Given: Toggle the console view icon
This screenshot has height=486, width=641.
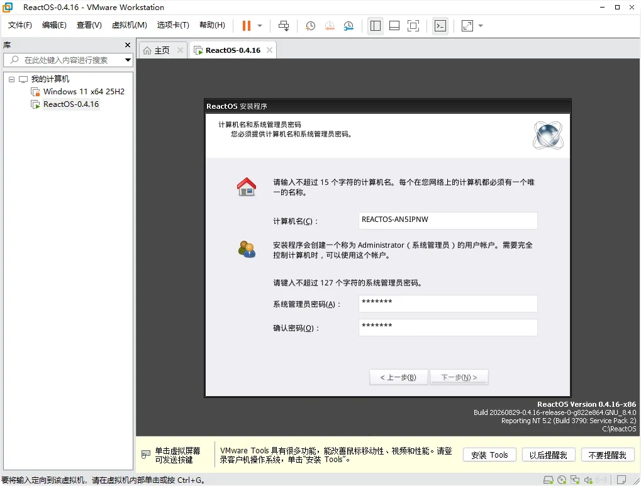Looking at the screenshot, I should click(440, 26).
